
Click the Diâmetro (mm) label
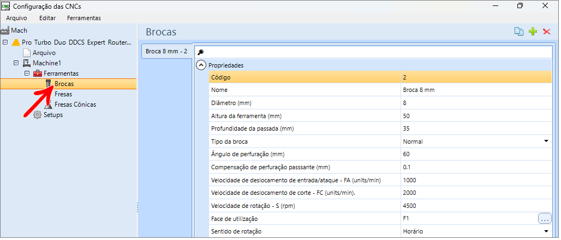point(231,103)
